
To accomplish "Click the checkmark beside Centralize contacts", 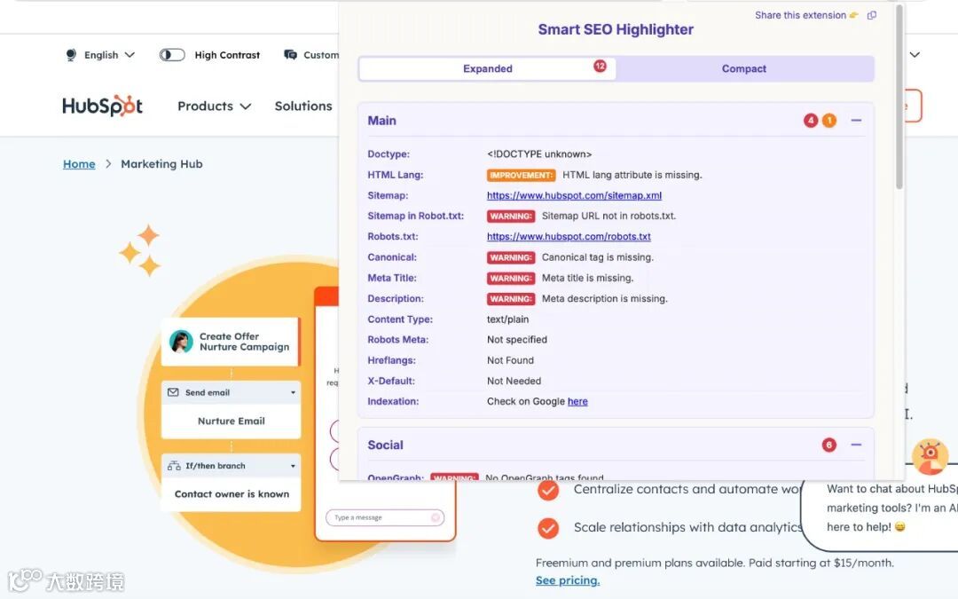I will (x=548, y=490).
